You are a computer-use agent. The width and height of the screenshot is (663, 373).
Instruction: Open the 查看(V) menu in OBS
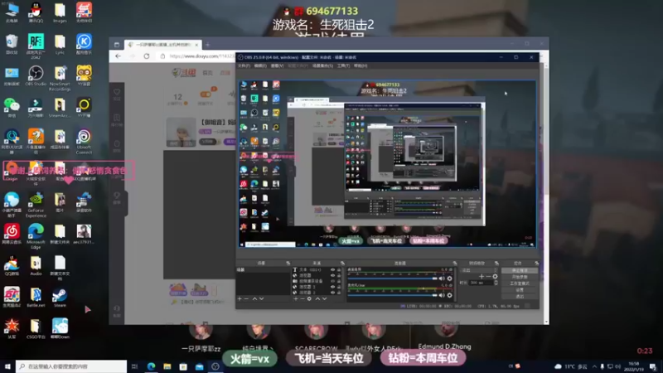click(x=277, y=66)
